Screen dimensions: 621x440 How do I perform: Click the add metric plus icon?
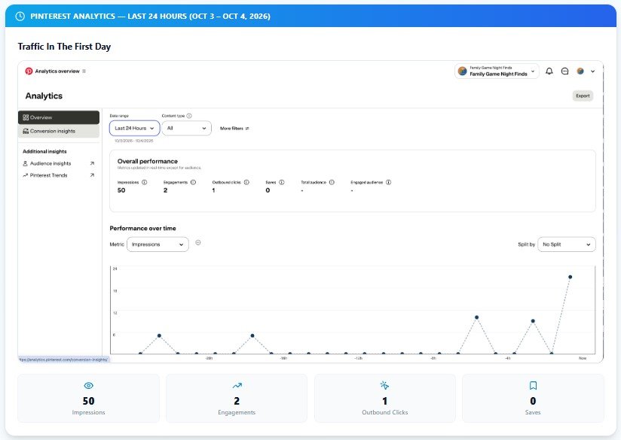click(x=198, y=243)
